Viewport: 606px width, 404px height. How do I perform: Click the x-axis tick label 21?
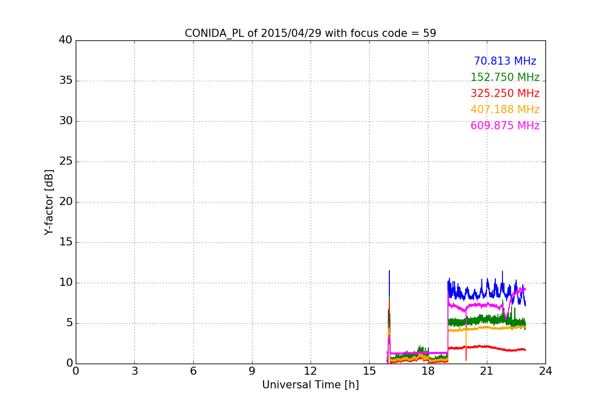[487, 371]
